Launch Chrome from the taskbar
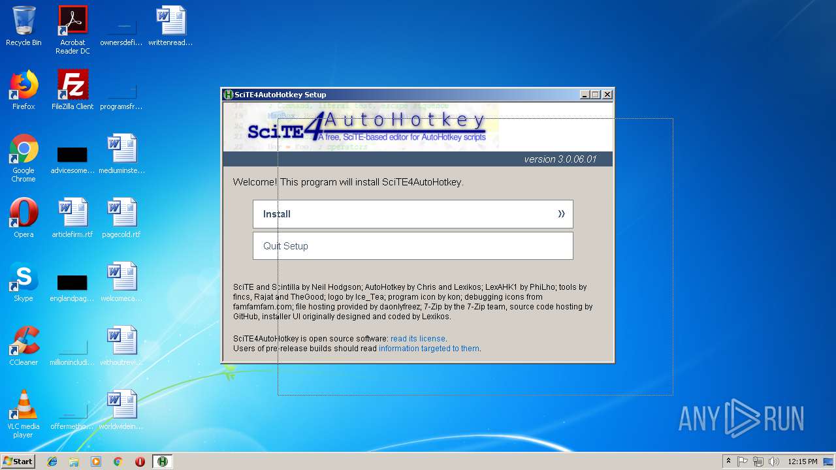 pyautogui.click(x=118, y=462)
